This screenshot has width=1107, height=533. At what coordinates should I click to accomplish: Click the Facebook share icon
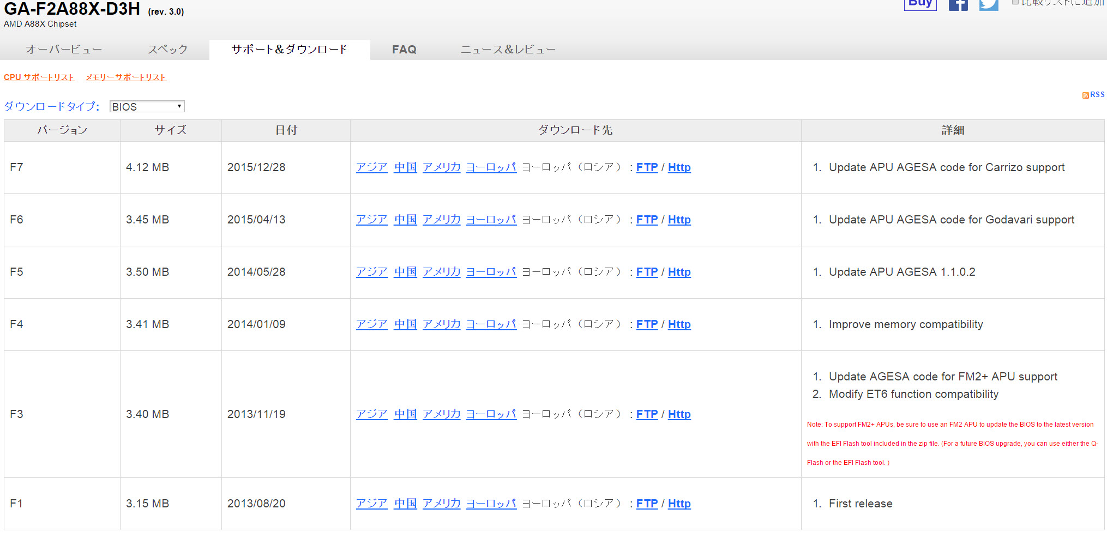click(x=958, y=4)
